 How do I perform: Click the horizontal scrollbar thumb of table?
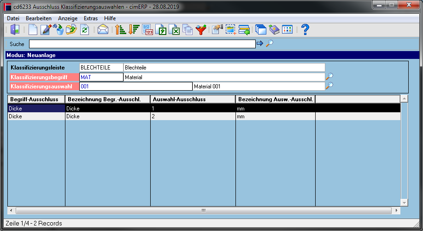tap(204, 210)
